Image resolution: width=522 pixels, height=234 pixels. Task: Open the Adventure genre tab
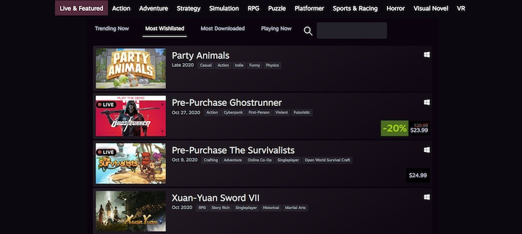(153, 8)
